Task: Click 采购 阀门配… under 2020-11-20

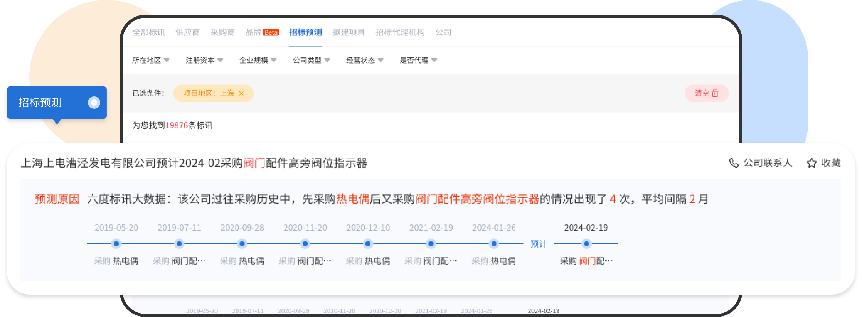Action: 305,261
